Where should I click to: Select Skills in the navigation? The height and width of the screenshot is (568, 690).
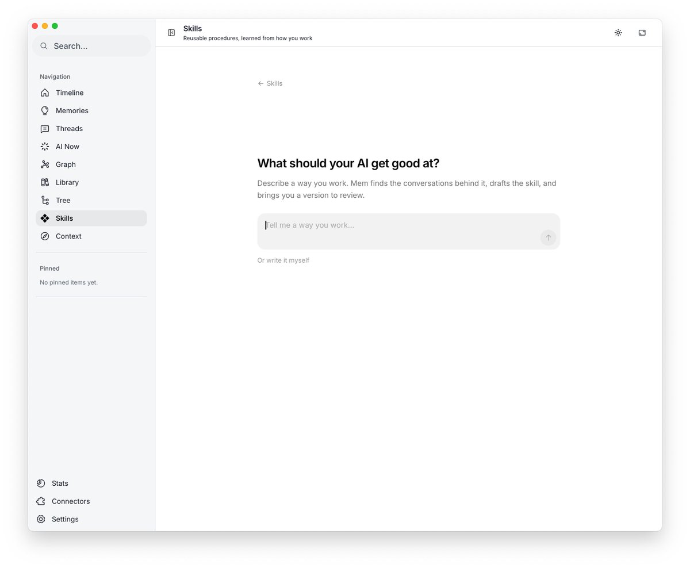click(x=91, y=218)
